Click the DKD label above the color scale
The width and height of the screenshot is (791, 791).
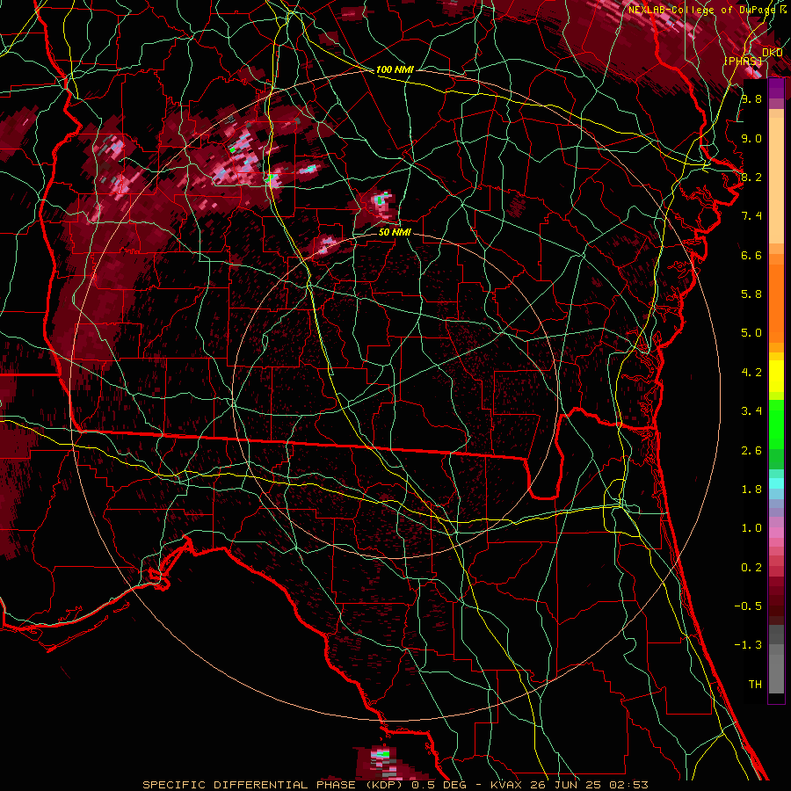(x=773, y=53)
